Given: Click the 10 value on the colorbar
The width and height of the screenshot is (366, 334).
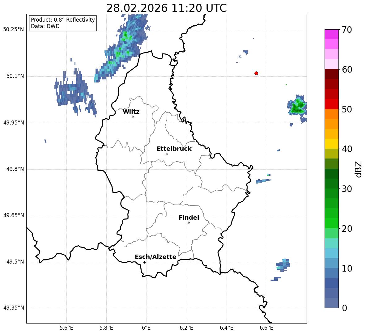Looking at the screenshot, I should pyautogui.click(x=347, y=268).
